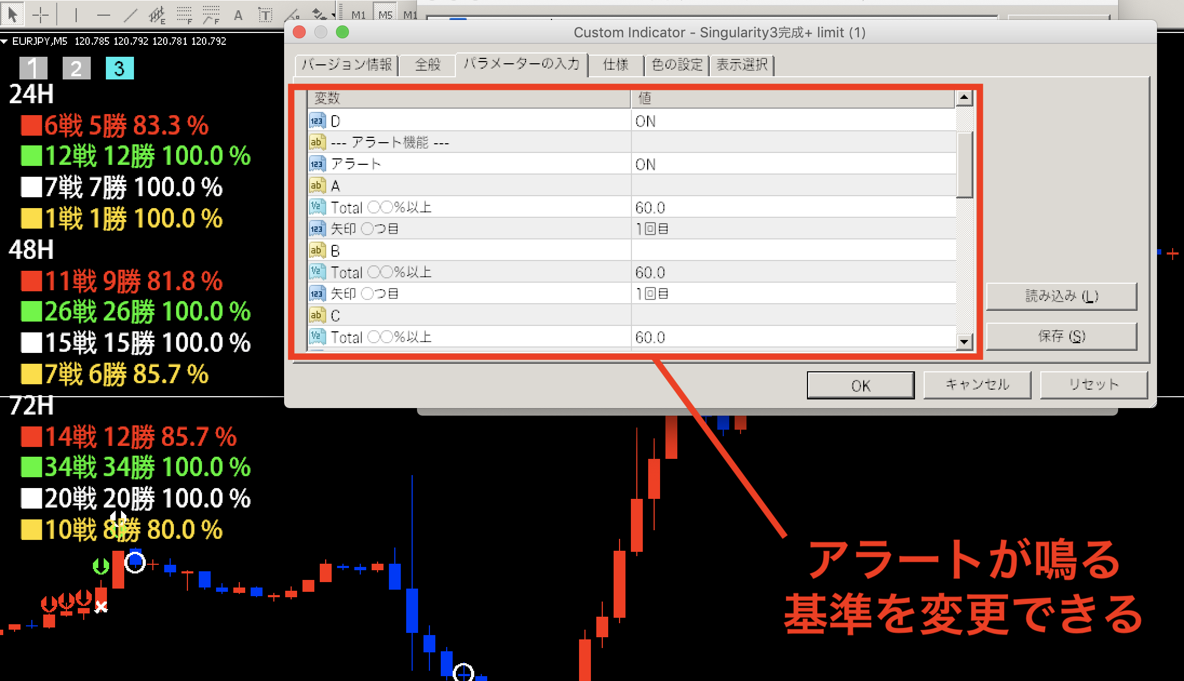Click the cyan '3' button on chart
This screenshot has height=681, width=1184.
tap(119, 68)
